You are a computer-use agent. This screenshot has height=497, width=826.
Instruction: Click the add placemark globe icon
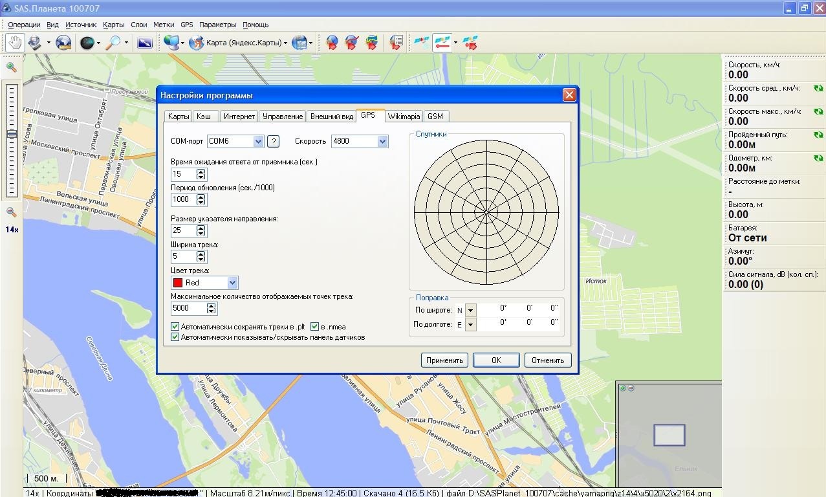(332, 43)
